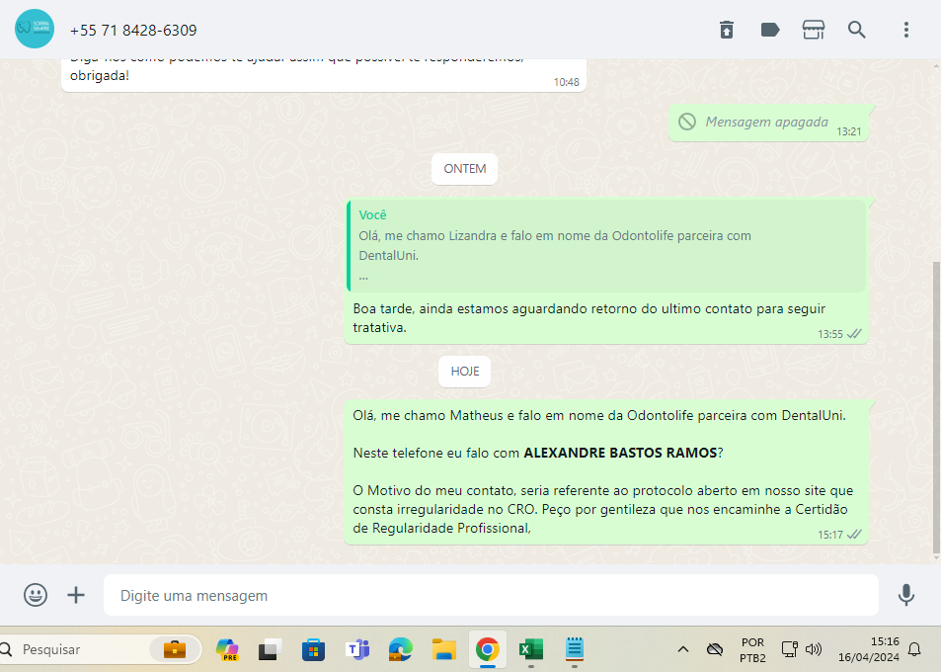
Task: Click the 'Olá, me chamo Matheus' message text
Action: coord(599,416)
